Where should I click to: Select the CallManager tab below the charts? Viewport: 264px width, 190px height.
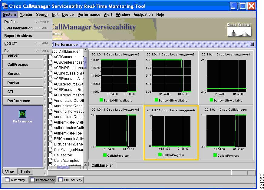(x=102, y=165)
